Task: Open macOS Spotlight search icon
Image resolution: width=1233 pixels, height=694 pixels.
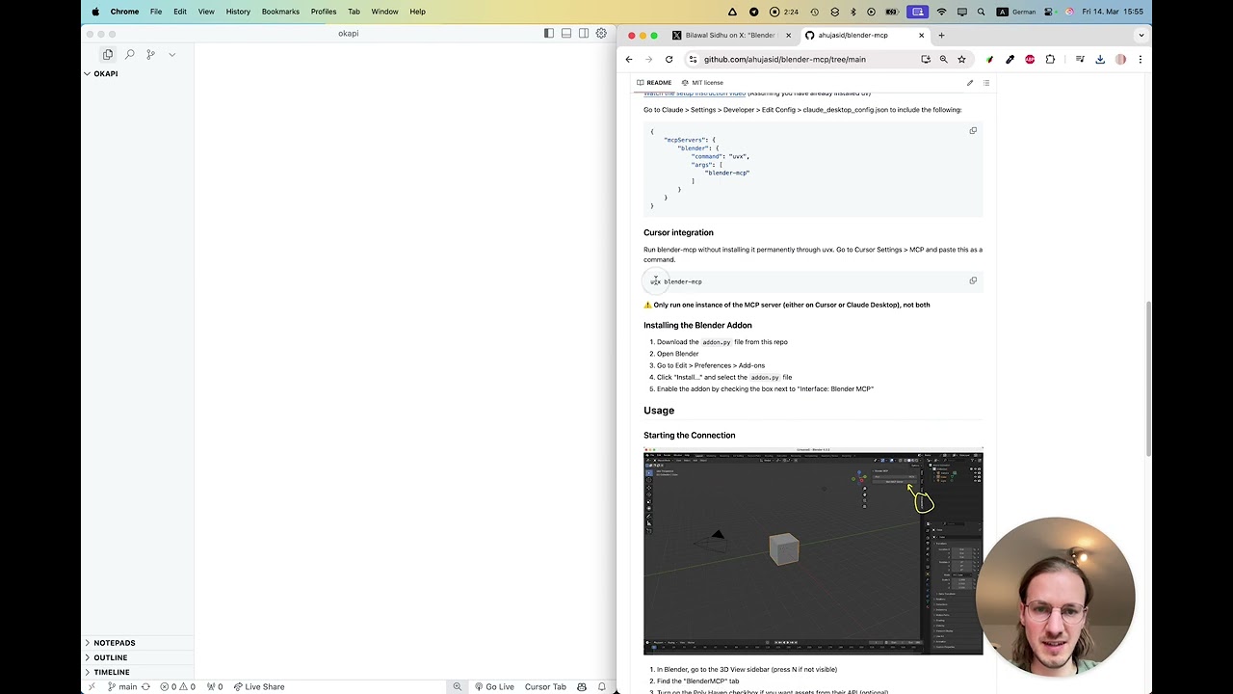Action: [x=981, y=12]
